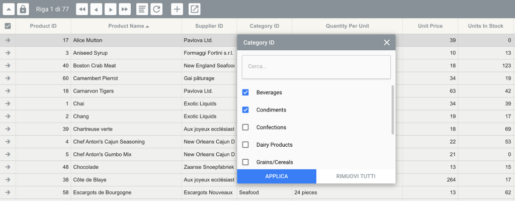The image size is (515, 201).
Task: Click the Escargots Nouveaux supplier cell
Action: 209,192
